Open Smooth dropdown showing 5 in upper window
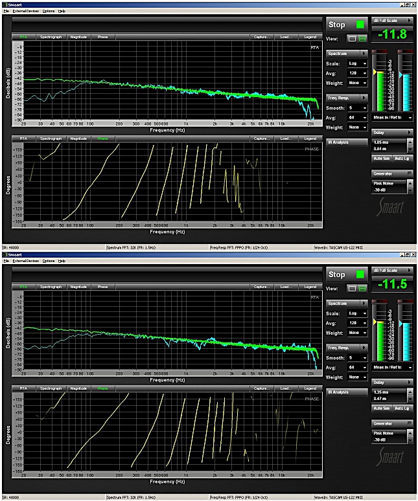 [358, 108]
